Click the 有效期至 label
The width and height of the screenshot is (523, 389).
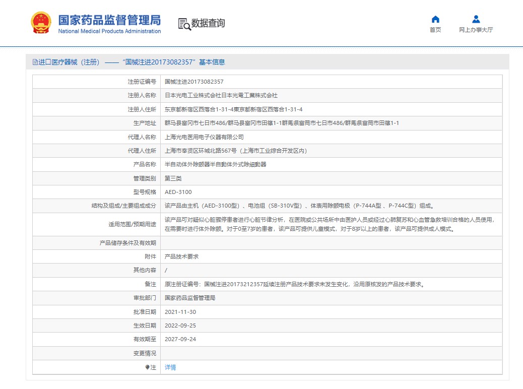click(x=145, y=339)
